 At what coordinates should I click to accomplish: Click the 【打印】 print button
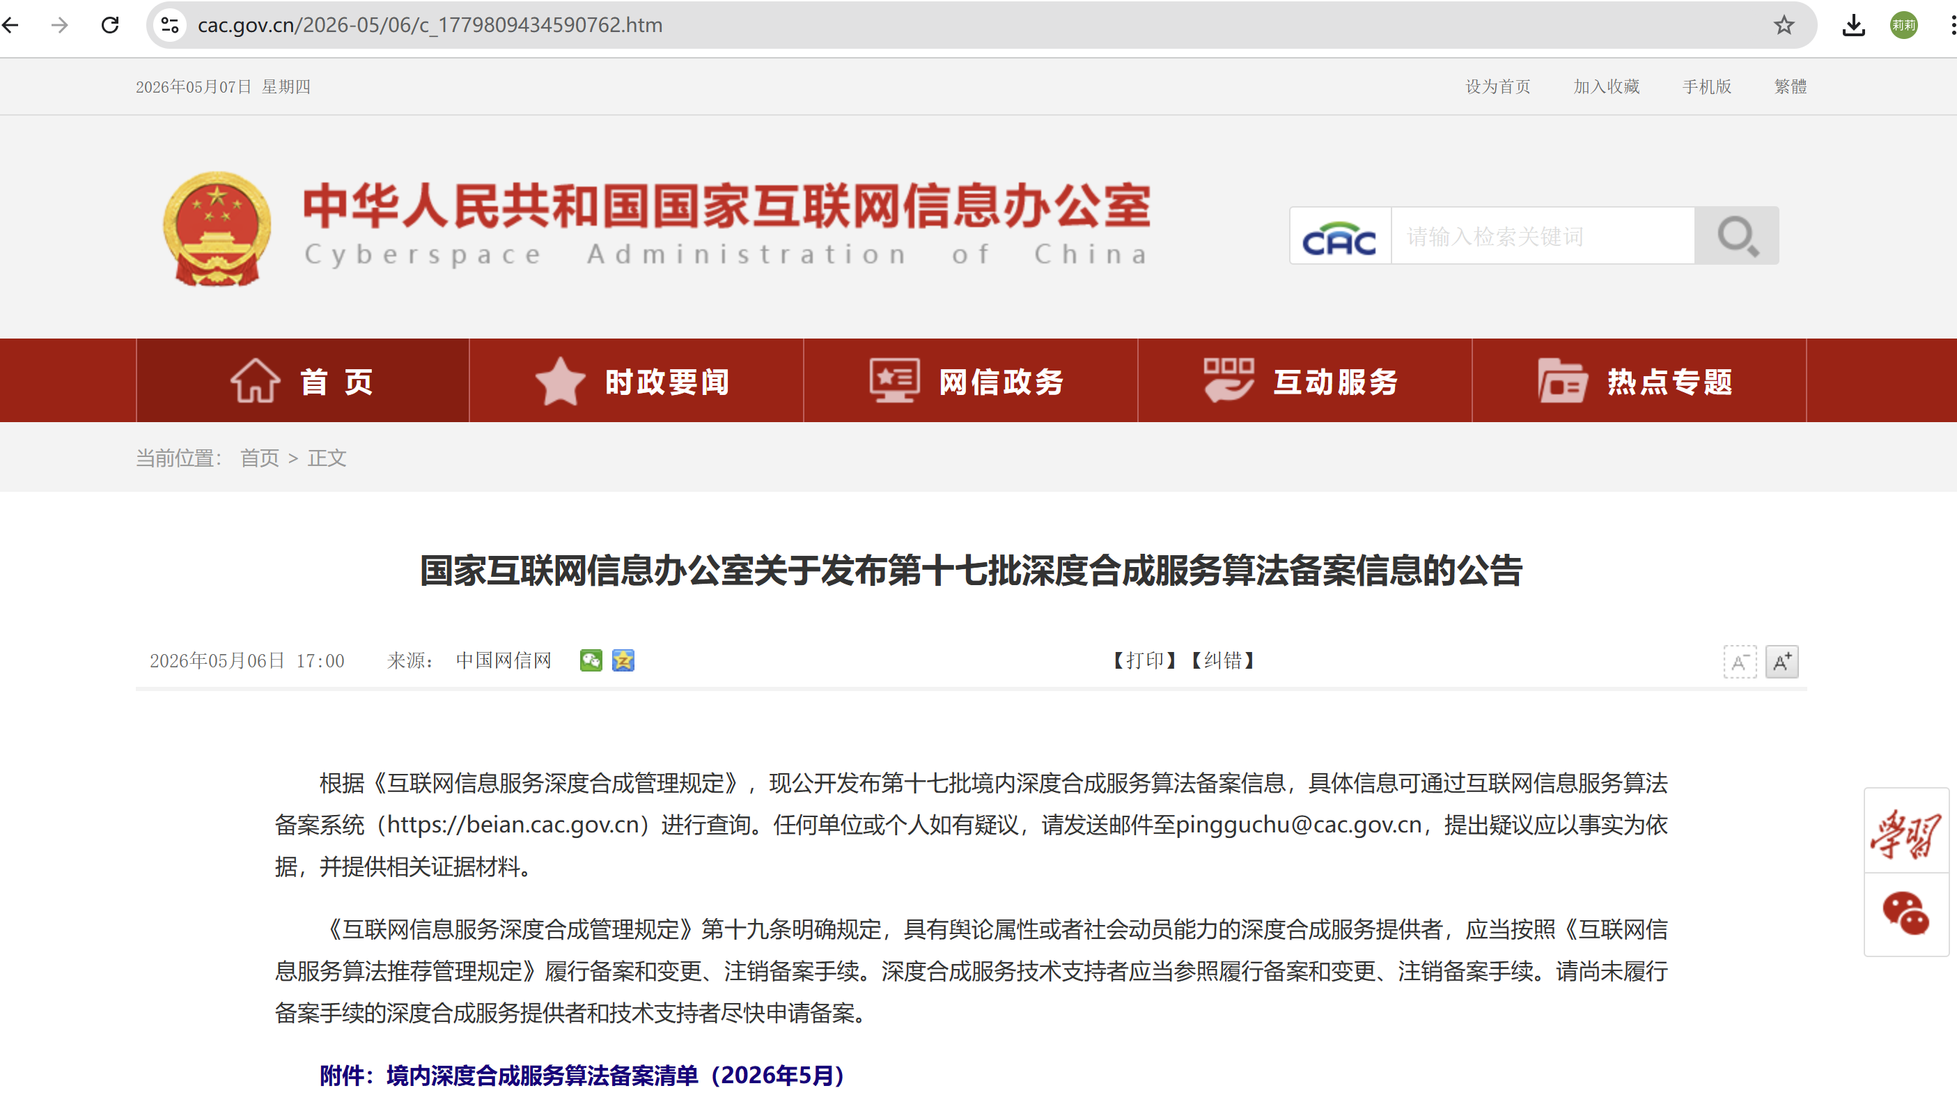(1144, 660)
